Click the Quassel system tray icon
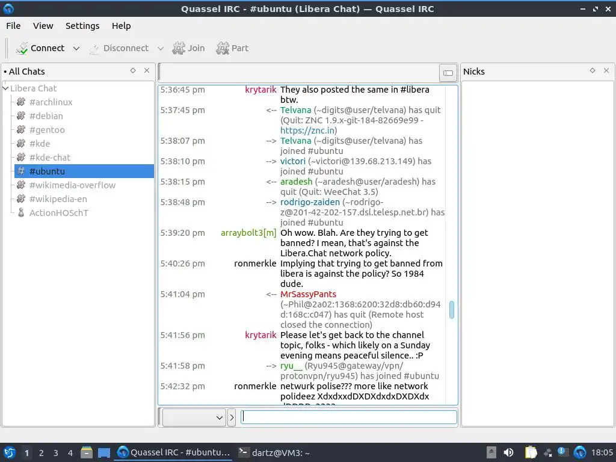The height and width of the screenshot is (462, 616). coord(580,452)
